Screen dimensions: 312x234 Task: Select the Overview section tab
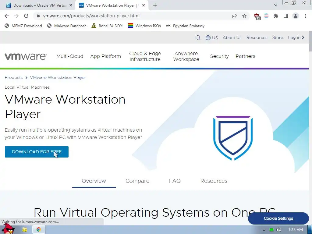pyautogui.click(x=94, y=181)
